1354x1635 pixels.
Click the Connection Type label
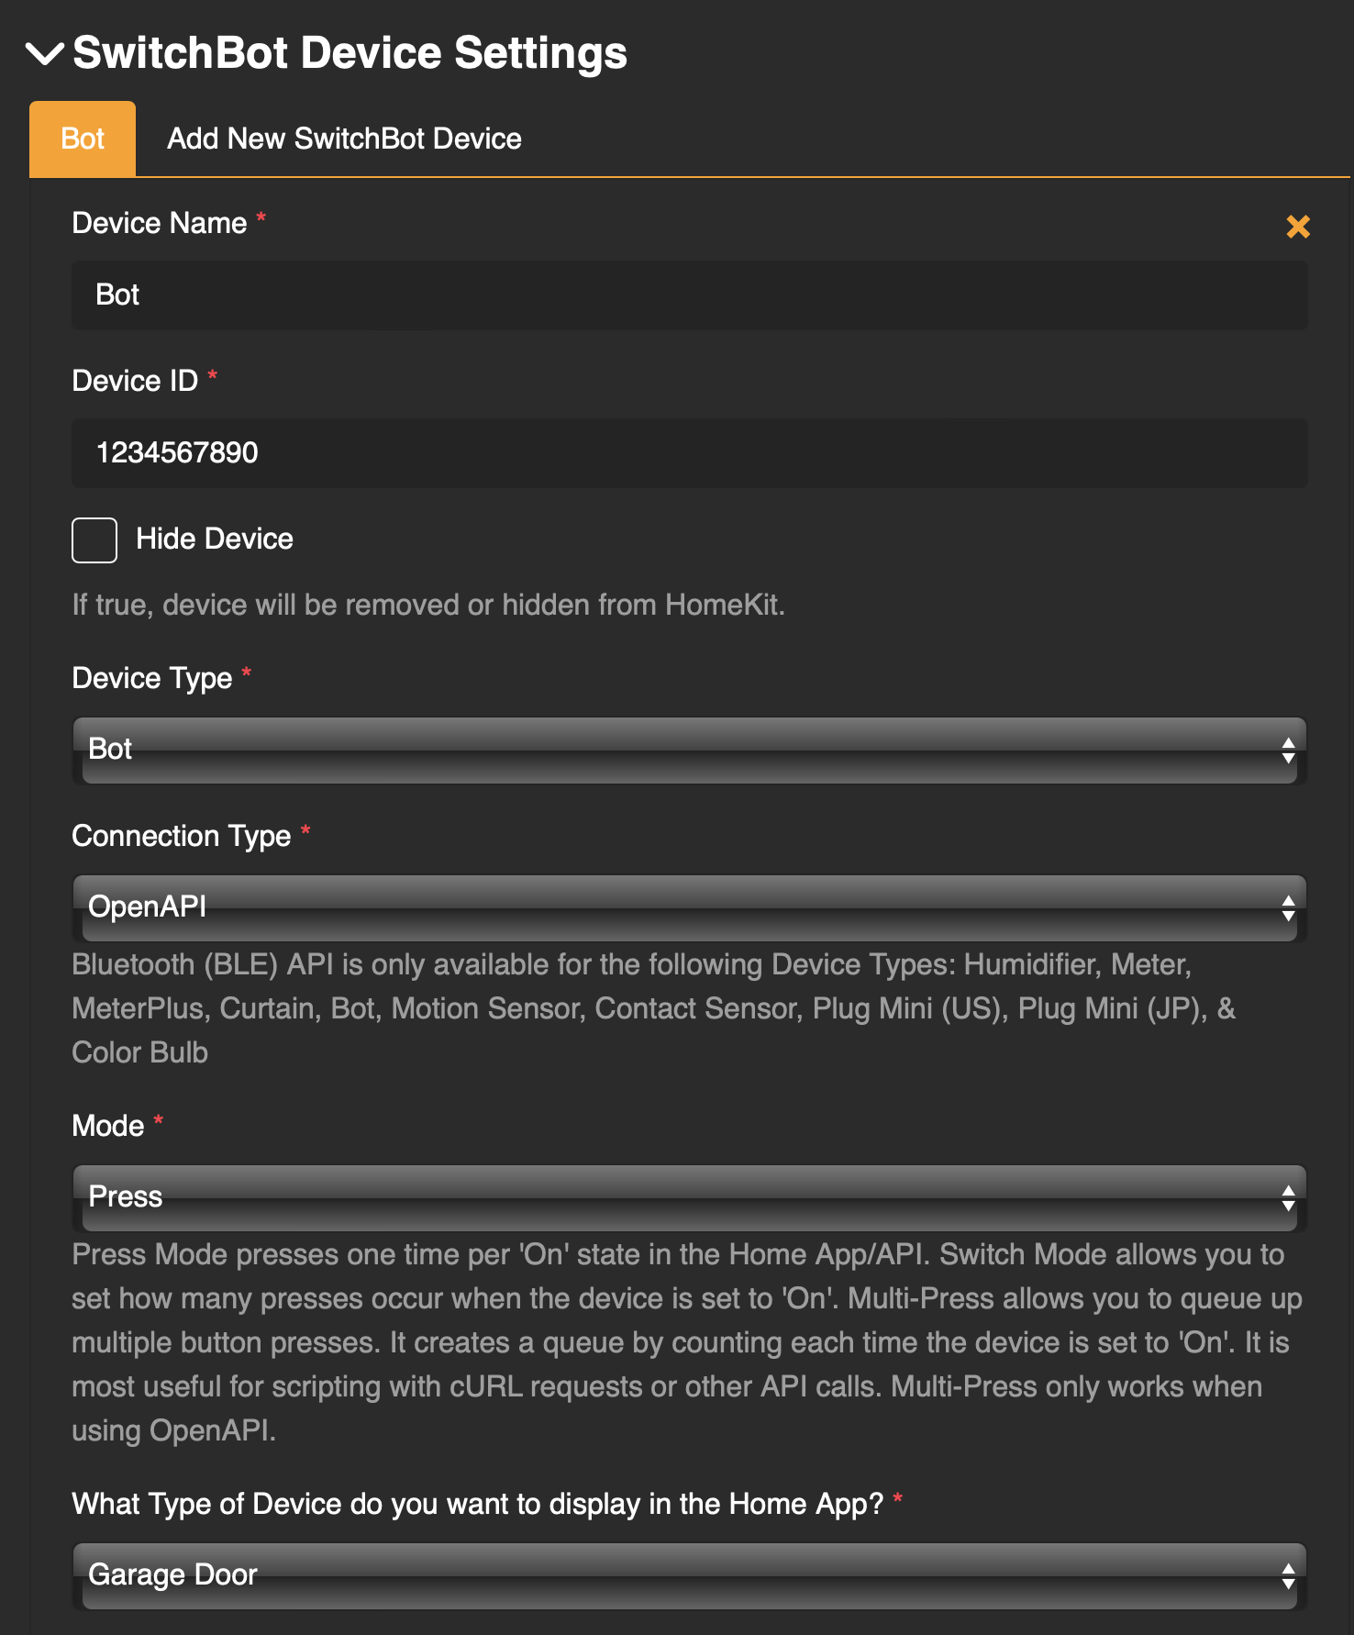[x=182, y=836]
